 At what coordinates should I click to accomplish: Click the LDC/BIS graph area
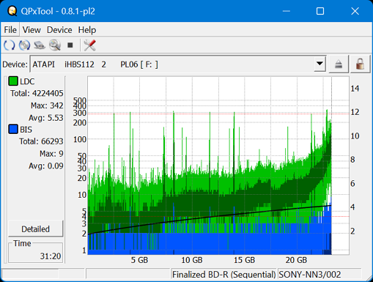click(x=218, y=166)
